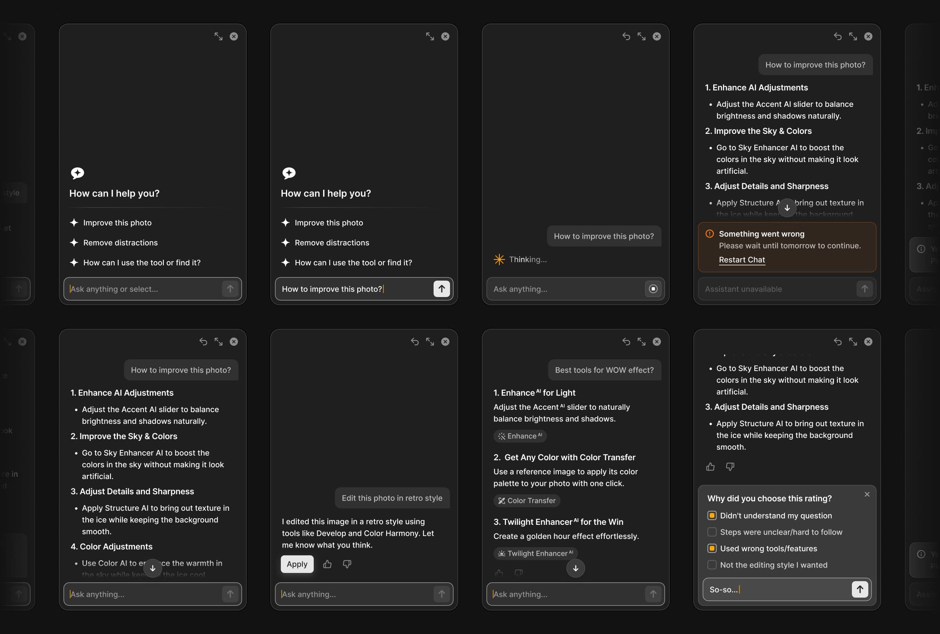Uncheck 'Didn't understand my question'
The height and width of the screenshot is (634, 940).
[712, 515]
